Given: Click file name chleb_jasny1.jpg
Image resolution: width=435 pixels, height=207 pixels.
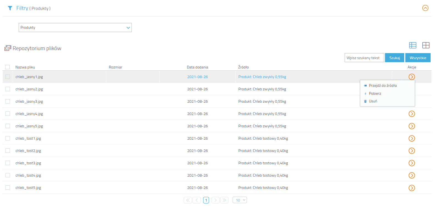Looking at the screenshot, I should pyautogui.click(x=29, y=77).
